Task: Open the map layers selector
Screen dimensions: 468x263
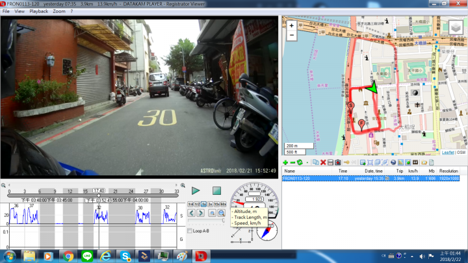Action: tap(456, 27)
